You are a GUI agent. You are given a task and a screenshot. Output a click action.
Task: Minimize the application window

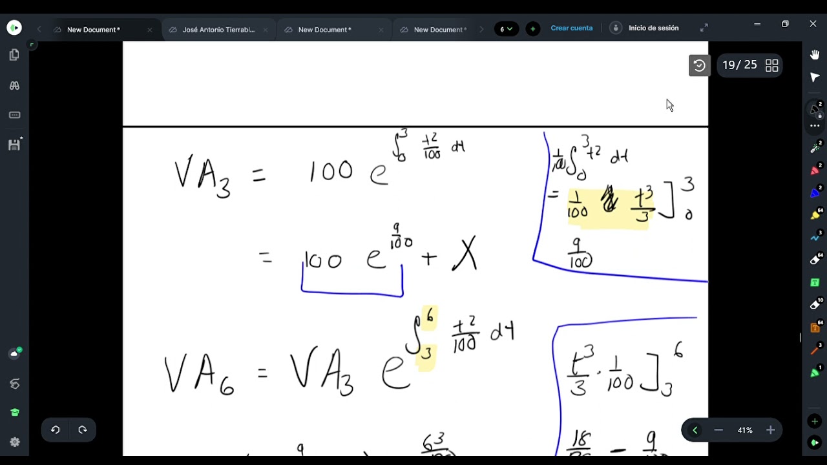pos(757,24)
